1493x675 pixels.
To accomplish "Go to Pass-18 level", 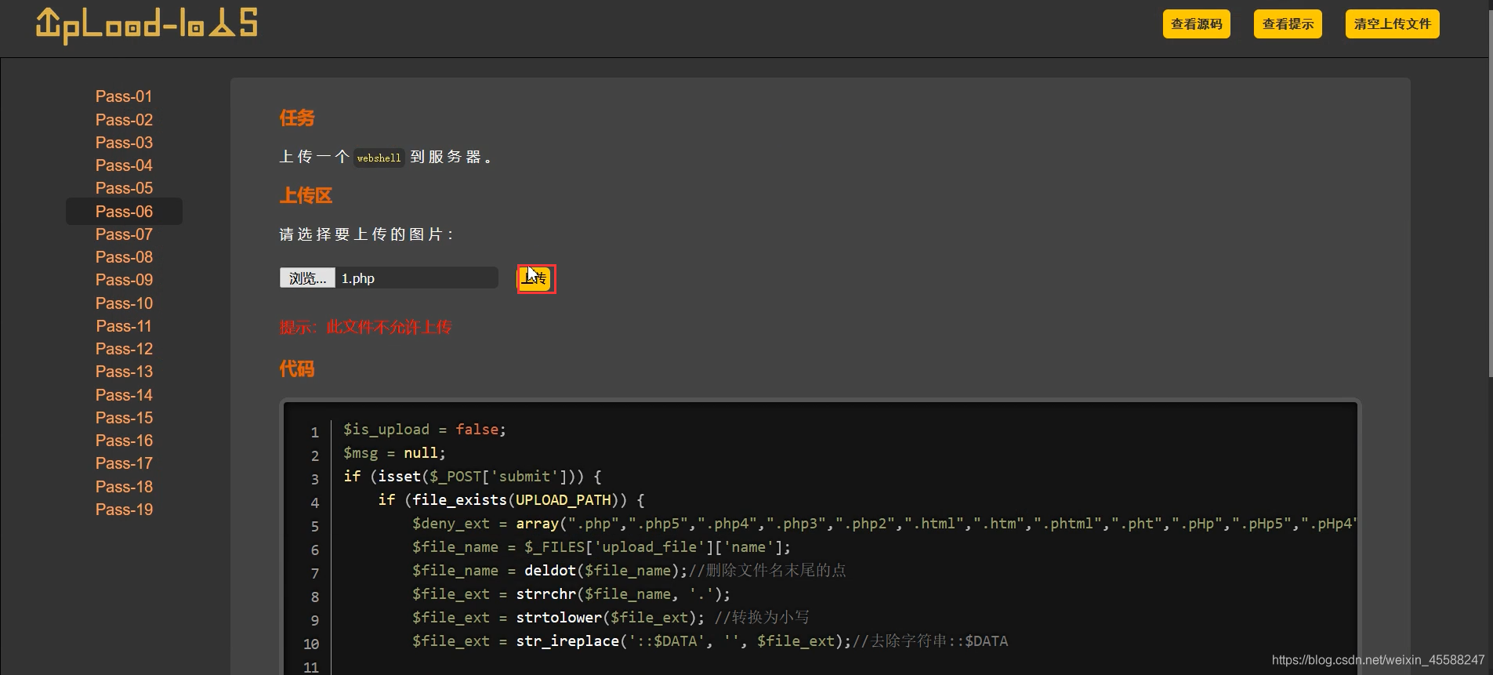I will [124, 487].
